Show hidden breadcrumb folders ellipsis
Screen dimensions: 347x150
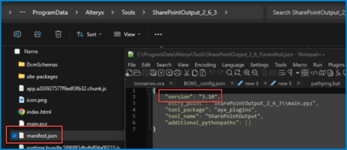click(22, 12)
